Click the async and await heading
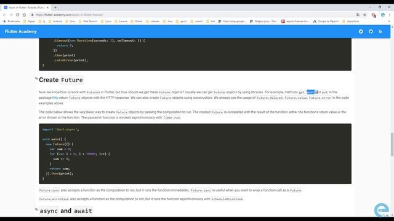This screenshot has height=221, width=394. [66, 211]
